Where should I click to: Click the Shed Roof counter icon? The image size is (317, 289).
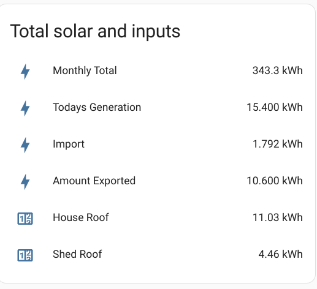coord(25,255)
